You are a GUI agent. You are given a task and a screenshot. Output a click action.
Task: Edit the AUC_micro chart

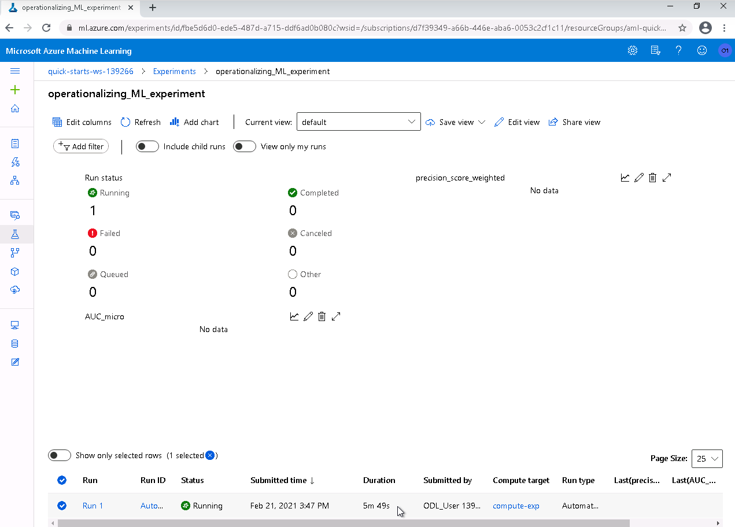coord(308,316)
